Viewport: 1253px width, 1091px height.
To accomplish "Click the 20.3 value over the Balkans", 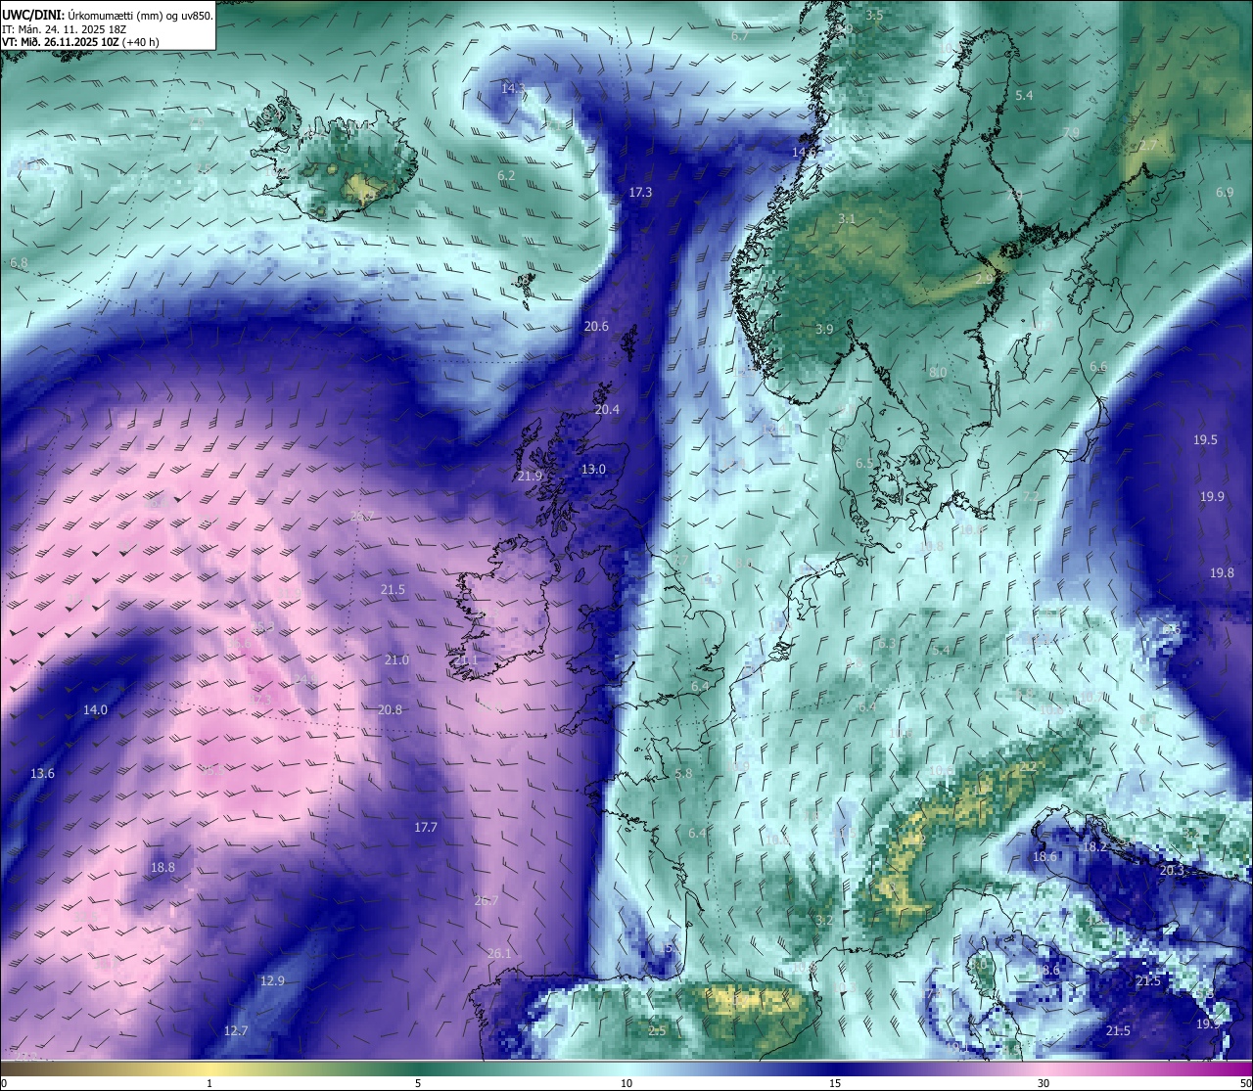I will 1172,871.
